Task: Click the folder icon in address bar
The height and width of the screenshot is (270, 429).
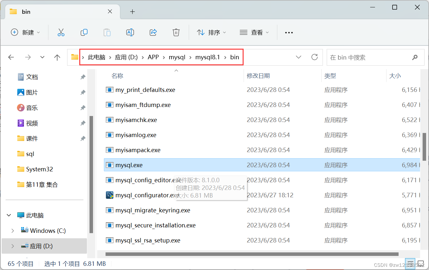Action: pyautogui.click(x=75, y=57)
